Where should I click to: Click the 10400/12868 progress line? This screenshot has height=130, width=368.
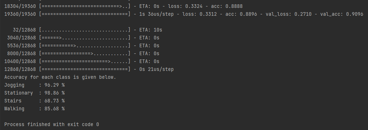[x=82, y=61]
